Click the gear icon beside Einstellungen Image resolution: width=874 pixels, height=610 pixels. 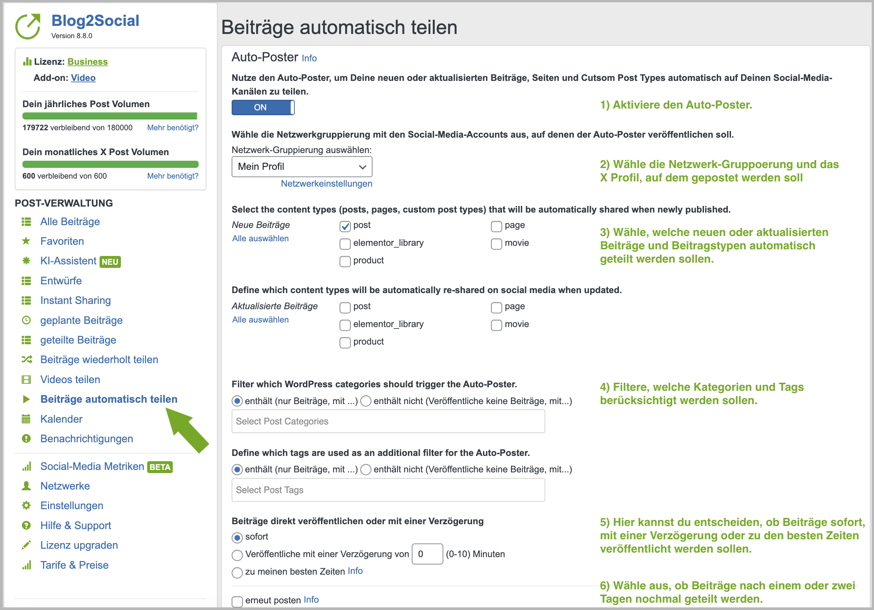click(26, 505)
